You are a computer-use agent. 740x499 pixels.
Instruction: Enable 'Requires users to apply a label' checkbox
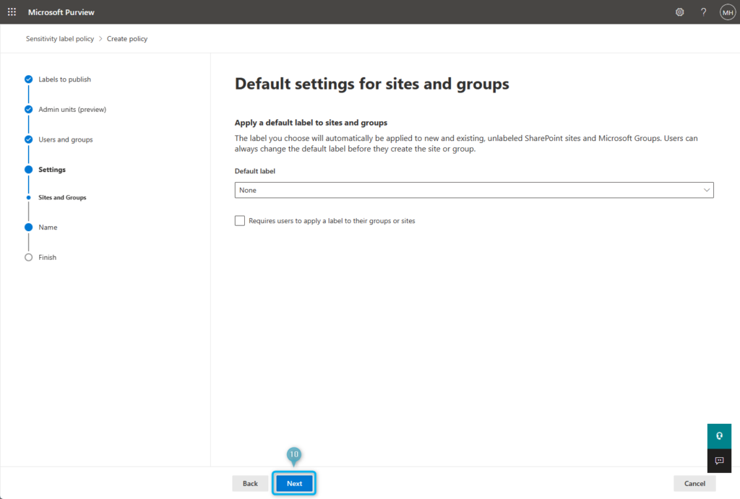tap(239, 220)
